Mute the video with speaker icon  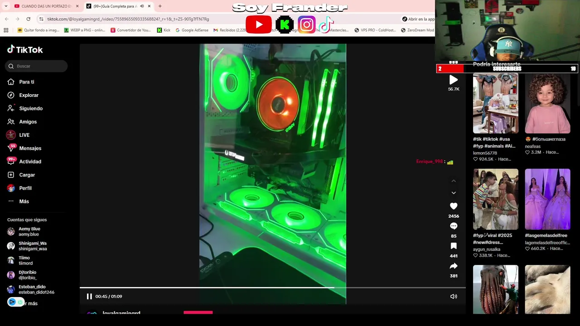click(454, 297)
